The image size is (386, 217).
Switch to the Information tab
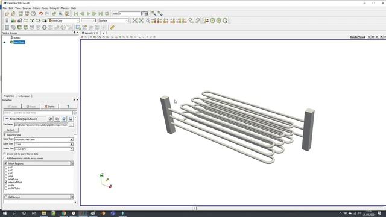24,96
